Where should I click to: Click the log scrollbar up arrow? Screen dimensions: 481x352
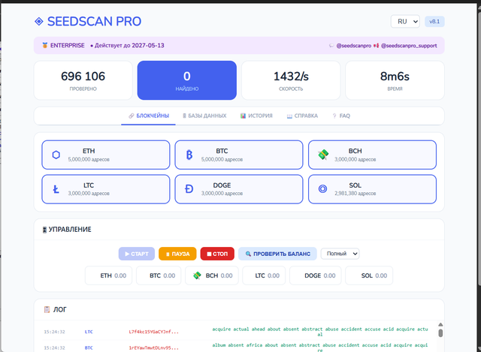point(440,325)
